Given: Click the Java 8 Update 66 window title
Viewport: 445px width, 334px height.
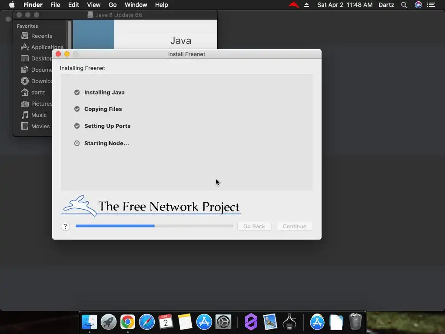Looking at the screenshot, I should coord(119,15).
